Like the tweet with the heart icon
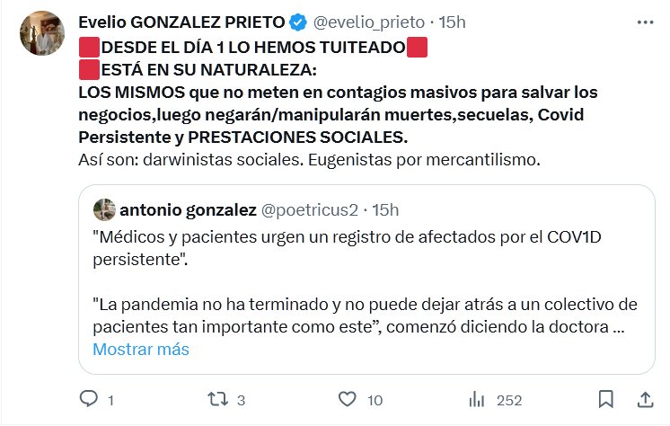This screenshot has width=670, height=426. [348, 398]
